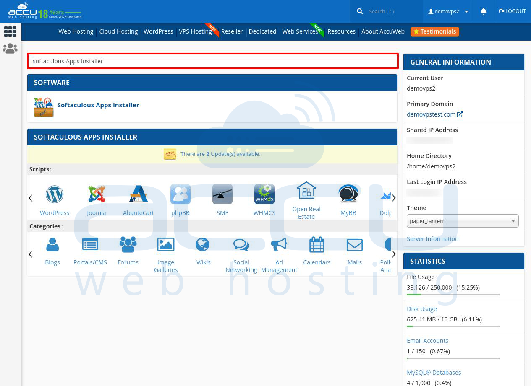Select the File Usage value 38,126 / 250,000

tap(429, 288)
